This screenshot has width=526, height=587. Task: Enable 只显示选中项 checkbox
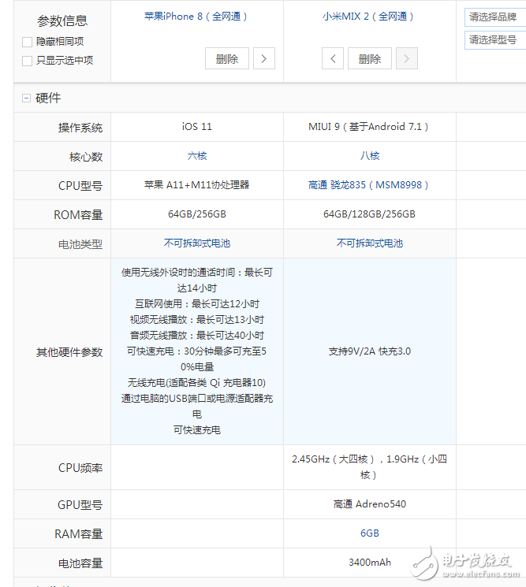pyautogui.click(x=27, y=61)
